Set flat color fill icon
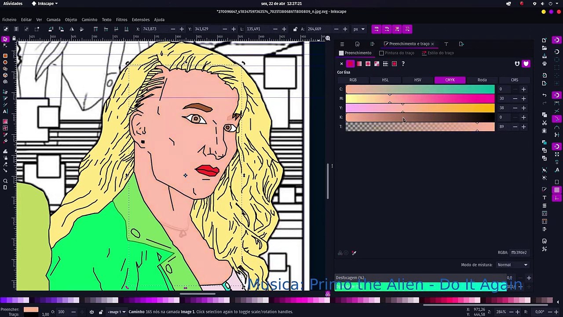 [x=350, y=64]
